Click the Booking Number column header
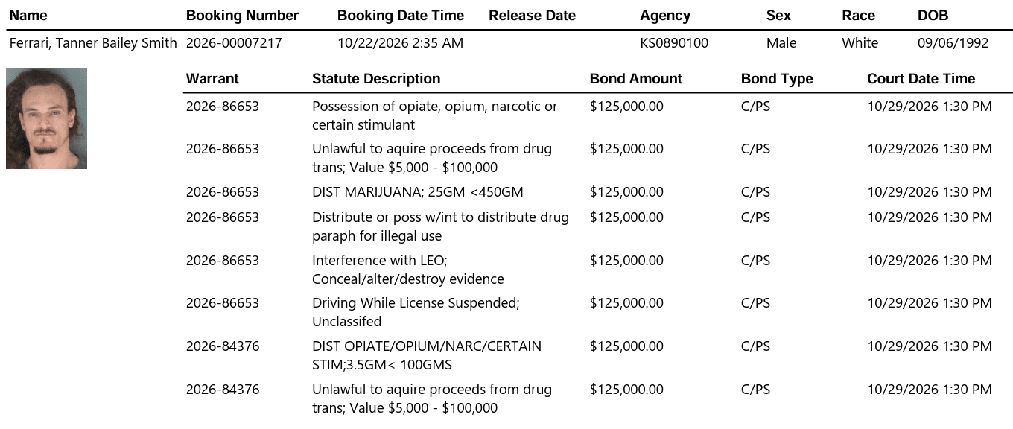The width and height of the screenshot is (1013, 429). click(242, 16)
